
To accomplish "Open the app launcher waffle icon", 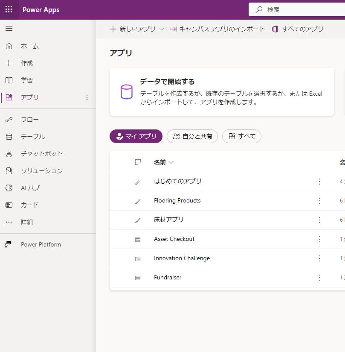I will pos(9,9).
